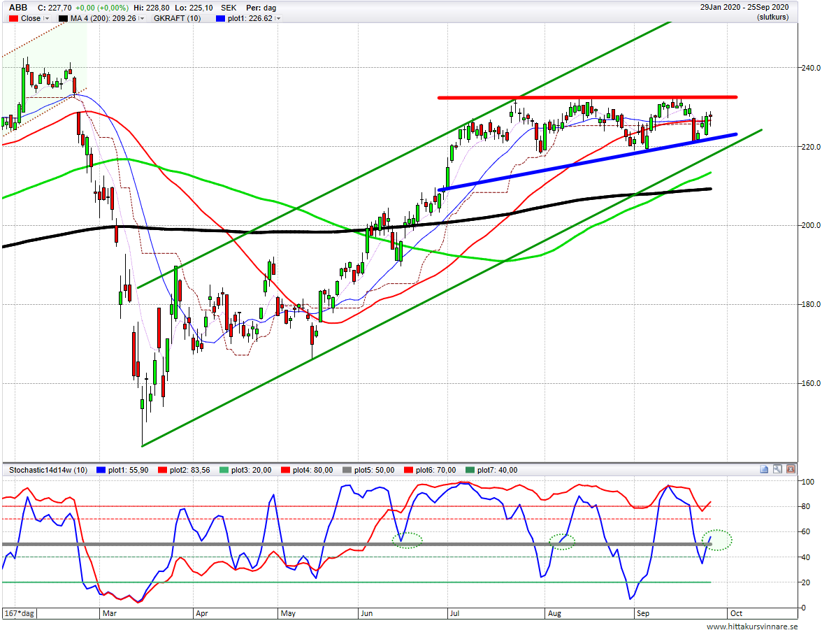The width and height of the screenshot is (829, 630).
Task: Click the Per: dag period label
Action: pos(261,8)
